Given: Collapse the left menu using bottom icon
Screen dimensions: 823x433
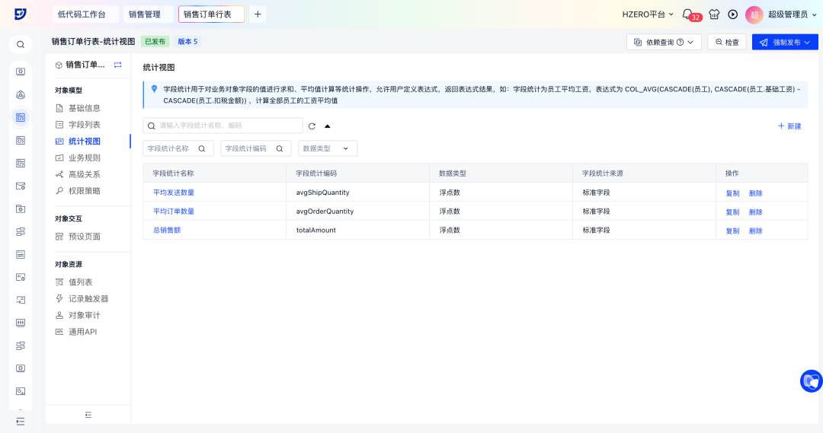Looking at the screenshot, I should [88, 415].
